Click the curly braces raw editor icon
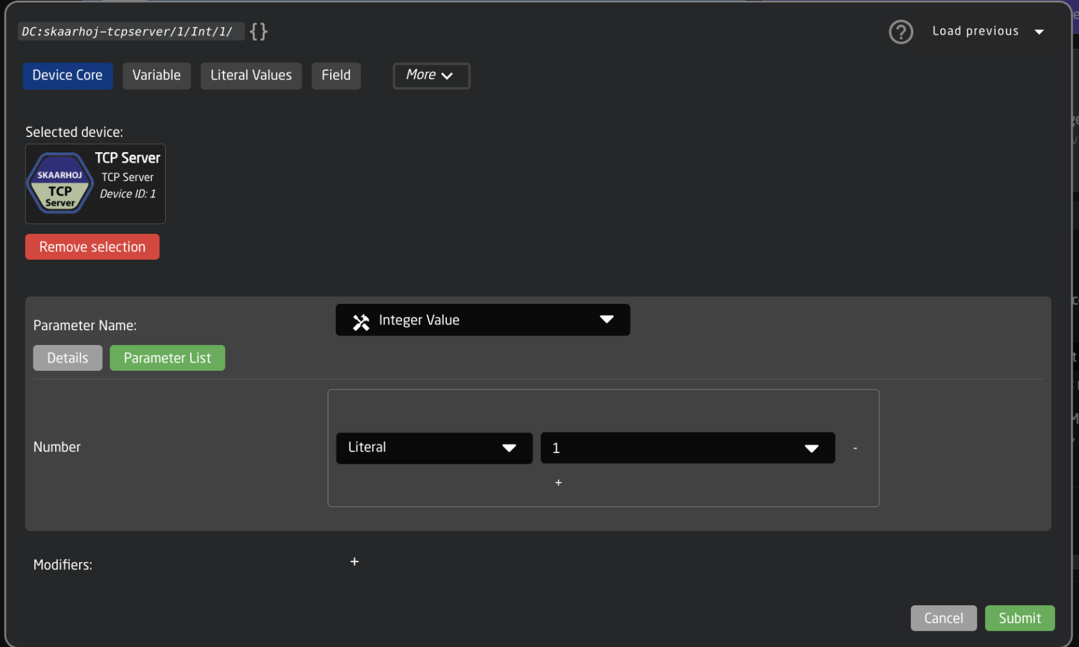This screenshot has width=1079, height=647. [x=258, y=31]
